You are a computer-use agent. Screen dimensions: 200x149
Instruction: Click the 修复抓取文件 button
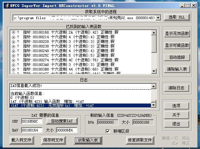(x=140, y=140)
